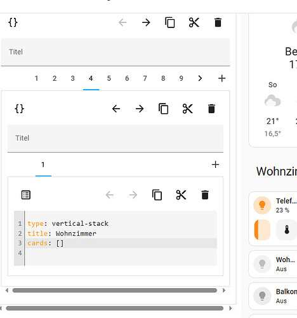Copy the top-level card

click(x=170, y=22)
